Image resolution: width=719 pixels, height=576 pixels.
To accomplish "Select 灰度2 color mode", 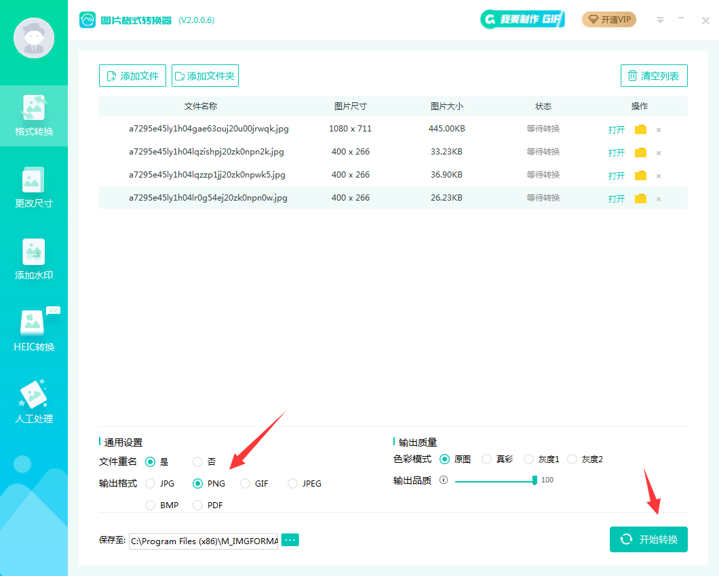I will [x=572, y=459].
